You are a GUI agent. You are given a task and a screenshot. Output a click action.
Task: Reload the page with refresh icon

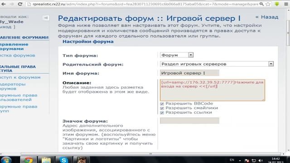pos(20,4)
